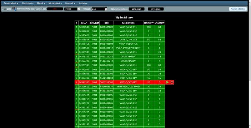Select K-lap cell 14378586

[x=84, y=48]
